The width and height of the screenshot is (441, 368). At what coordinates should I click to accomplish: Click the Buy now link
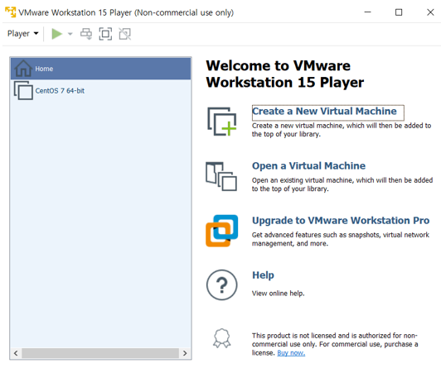click(x=291, y=353)
